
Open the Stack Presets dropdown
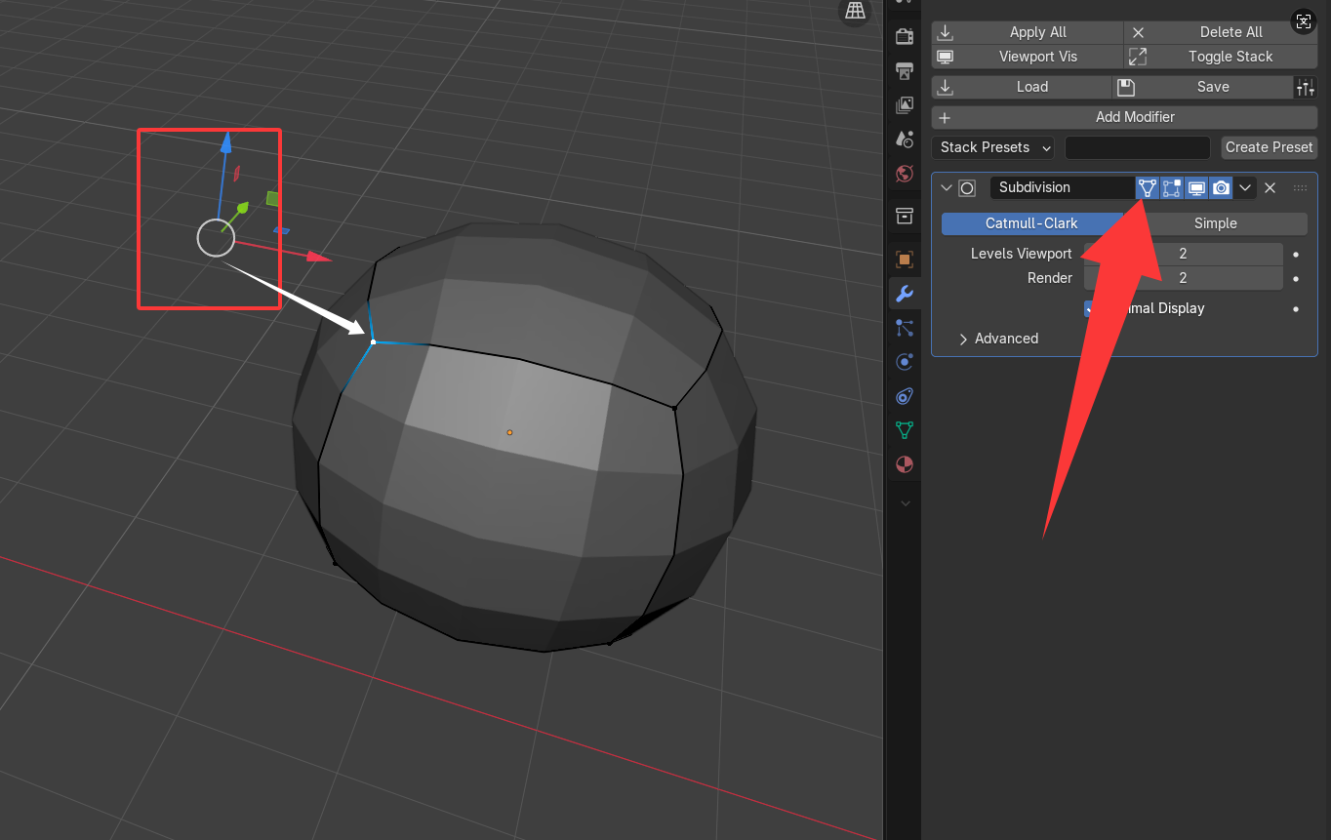(x=993, y=147)
